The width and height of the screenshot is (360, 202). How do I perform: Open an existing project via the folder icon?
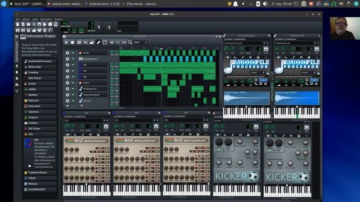pos(29,25)
